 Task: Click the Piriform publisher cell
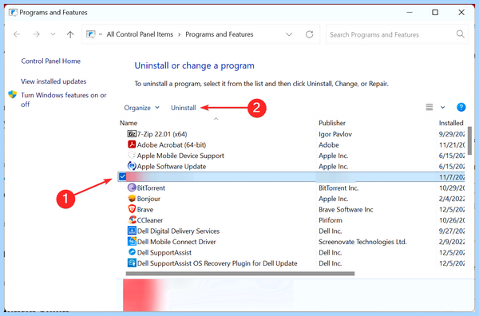pyautogui.click(x=331, y=220)
